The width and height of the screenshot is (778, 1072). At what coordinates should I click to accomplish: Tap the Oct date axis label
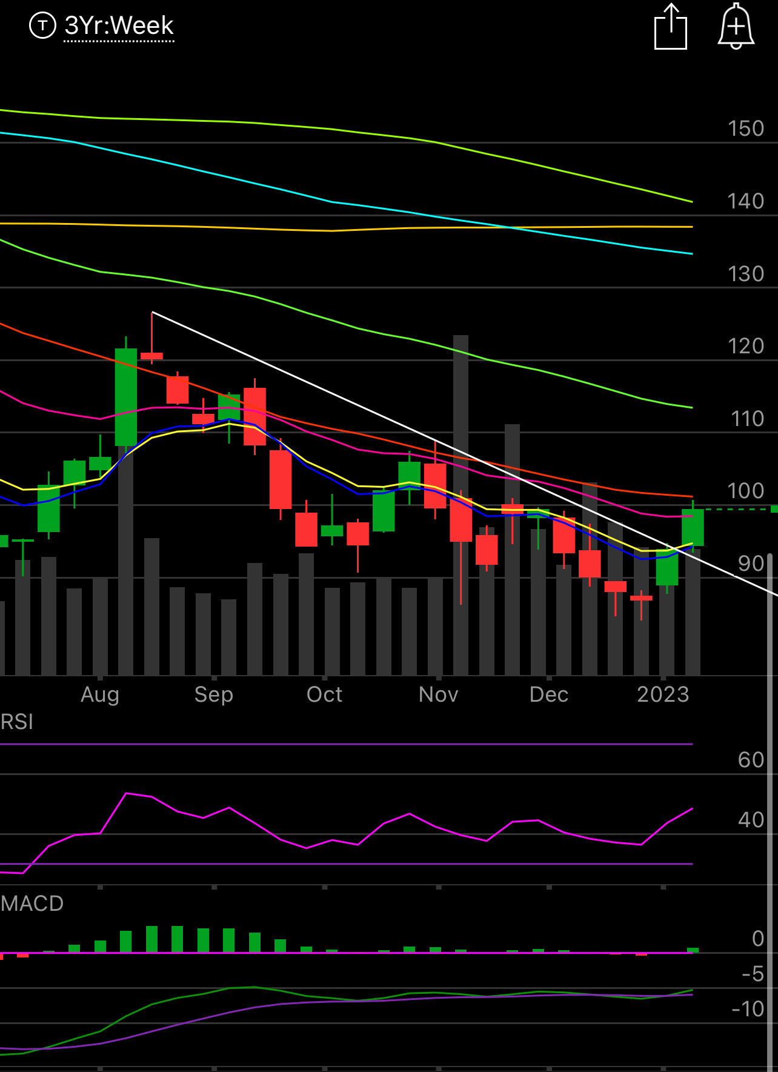click(x=325, y=694)
